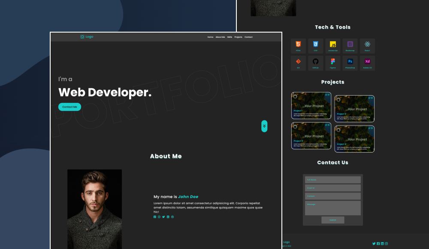This screenshot has height=249, width=429.
Task: Click the teal scroll-down chevron button
Action: (x=264, y=126)
